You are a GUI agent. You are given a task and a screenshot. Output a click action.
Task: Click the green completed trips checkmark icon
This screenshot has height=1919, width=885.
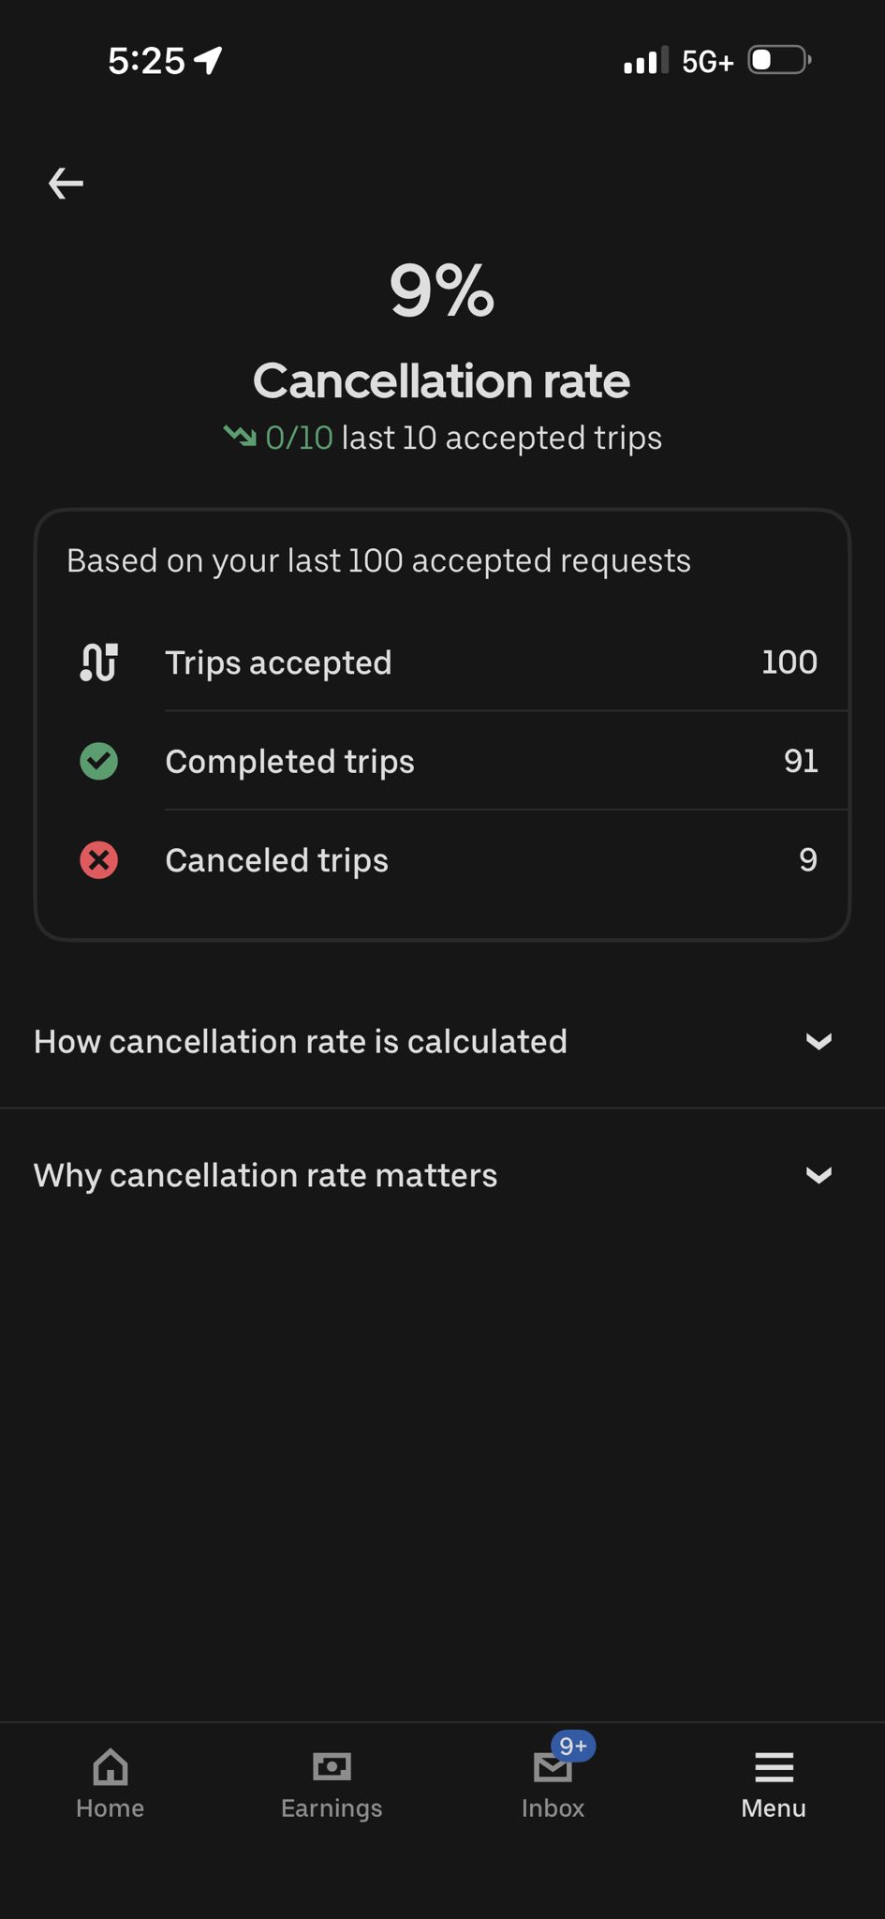point(98,761)
